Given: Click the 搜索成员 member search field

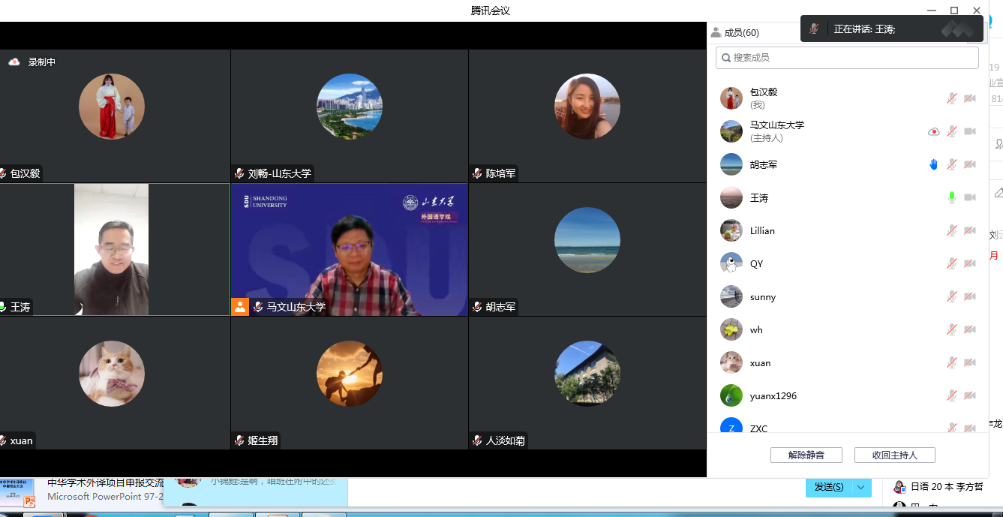Looking at the screenshot, I should pos(848,58).
